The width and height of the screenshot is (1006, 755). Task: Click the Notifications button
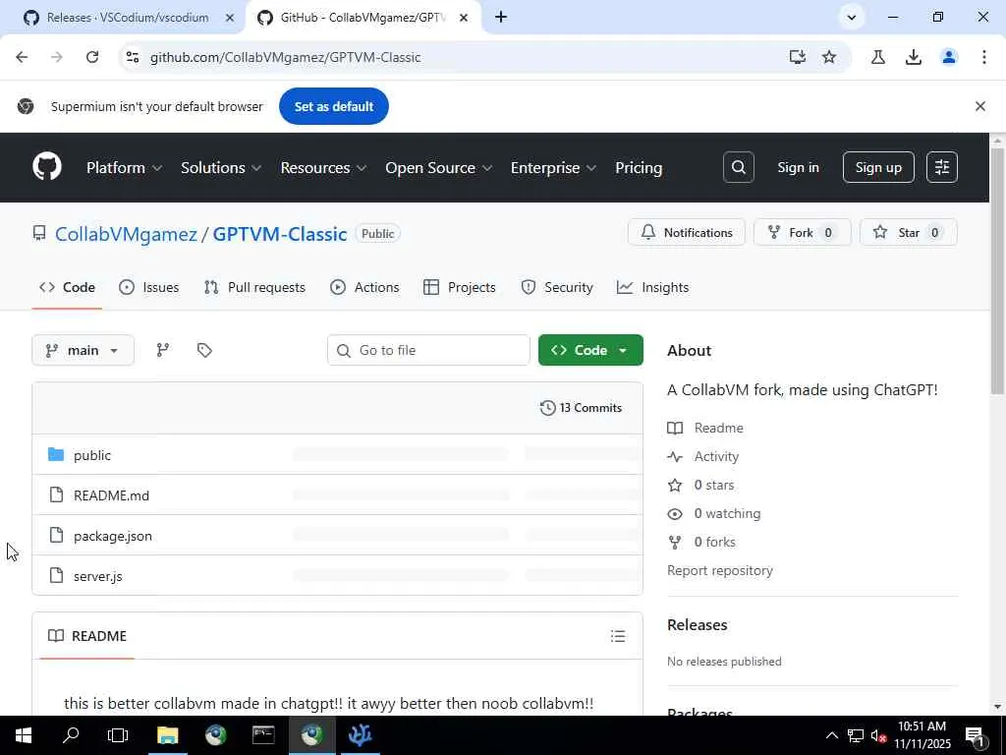click(x=686, y=232)
